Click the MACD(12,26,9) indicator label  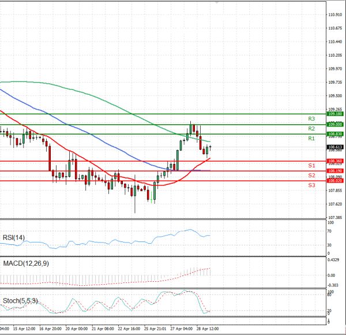pos(25,263)
